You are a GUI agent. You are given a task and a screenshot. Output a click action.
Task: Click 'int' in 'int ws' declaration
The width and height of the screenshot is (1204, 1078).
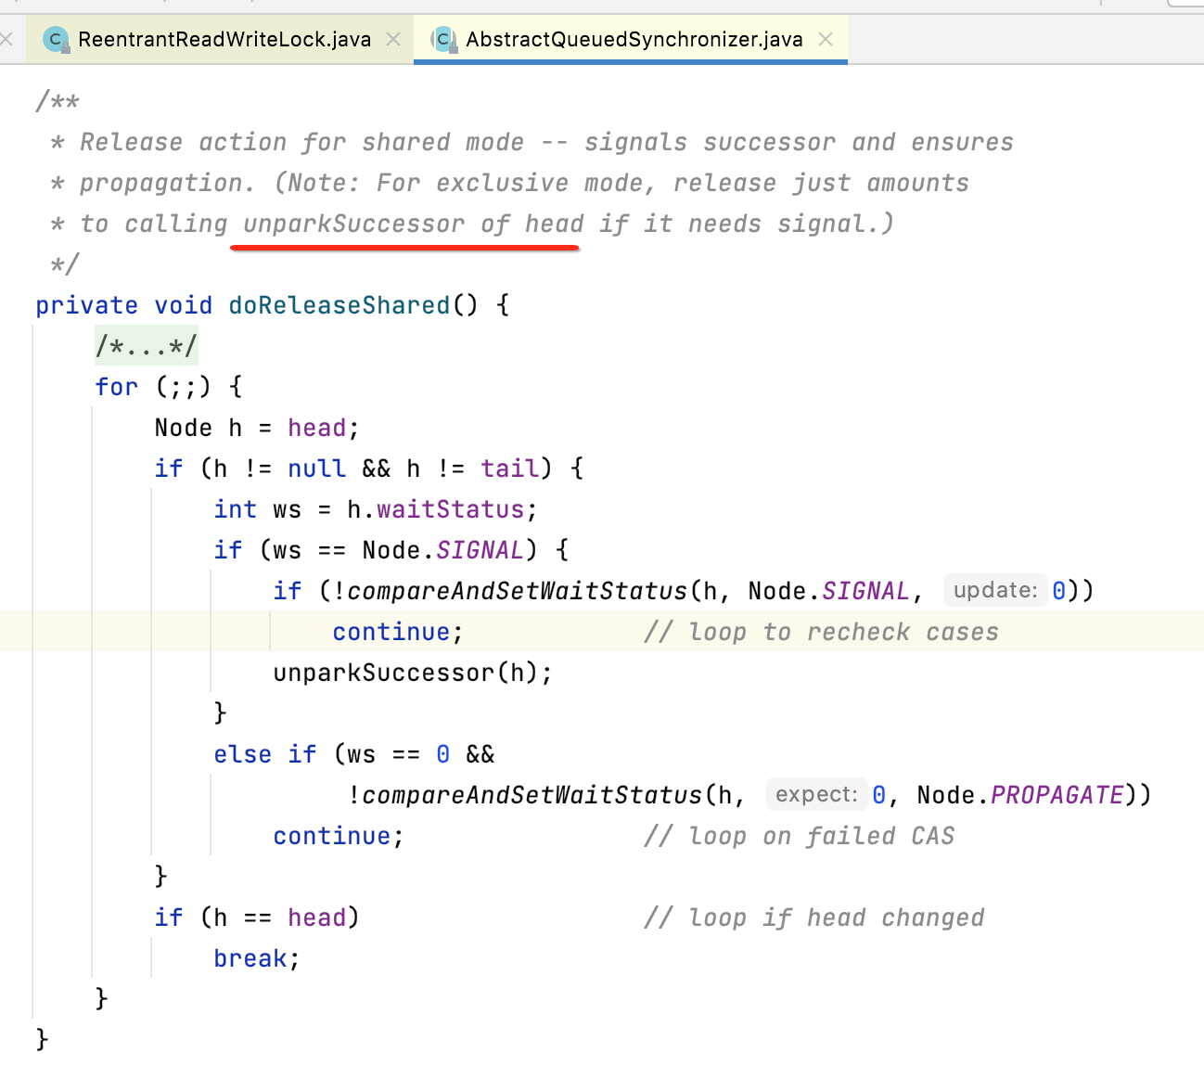(236, 509)
